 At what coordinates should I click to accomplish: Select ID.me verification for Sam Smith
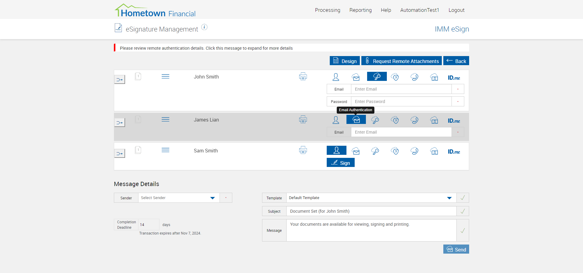coord(454,151)
